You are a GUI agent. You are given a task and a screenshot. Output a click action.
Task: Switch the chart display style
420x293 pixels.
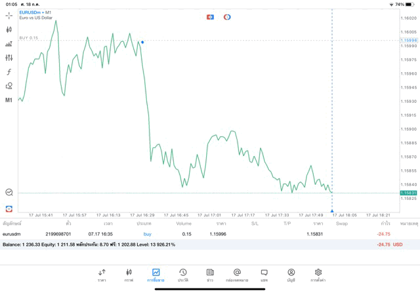point(9,44)
